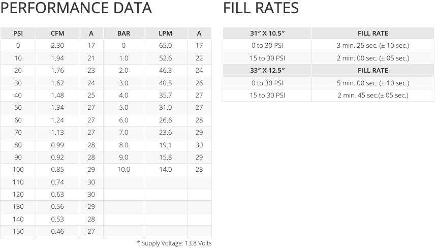
Task: Click the 0.46 CFM value cell
Action: tap(57, 232)
